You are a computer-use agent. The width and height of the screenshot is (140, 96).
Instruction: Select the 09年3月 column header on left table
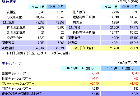[x=38, y=7]
